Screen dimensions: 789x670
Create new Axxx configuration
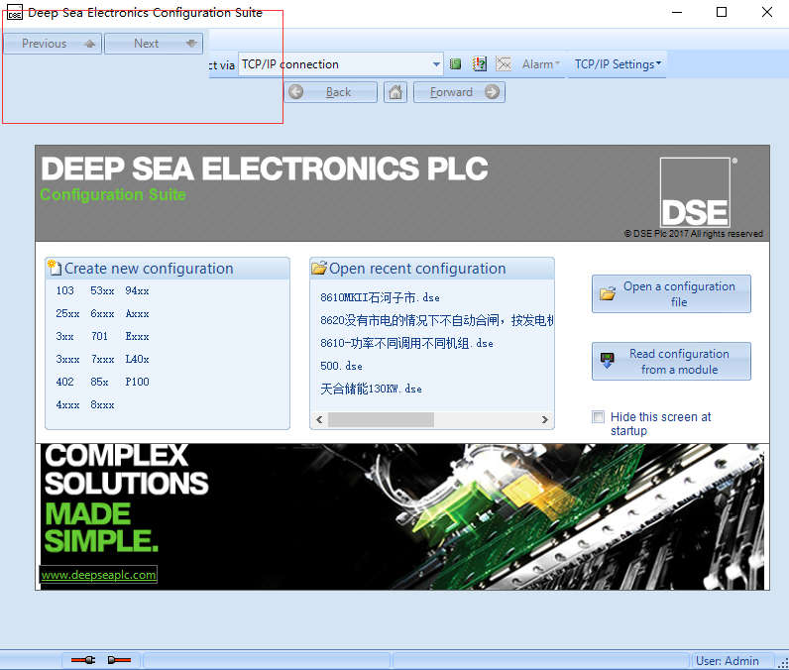click(137, 313)
